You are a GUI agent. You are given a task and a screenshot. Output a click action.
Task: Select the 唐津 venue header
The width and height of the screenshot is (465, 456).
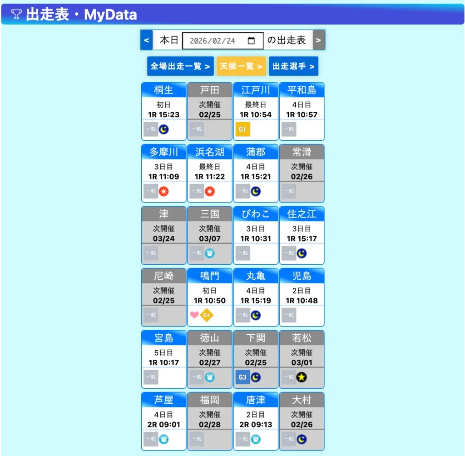coord(256,400)
